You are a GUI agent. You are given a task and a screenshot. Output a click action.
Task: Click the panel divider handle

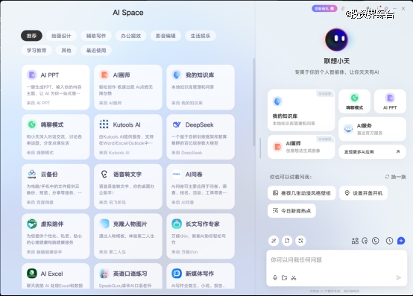(x=260, y=148)
